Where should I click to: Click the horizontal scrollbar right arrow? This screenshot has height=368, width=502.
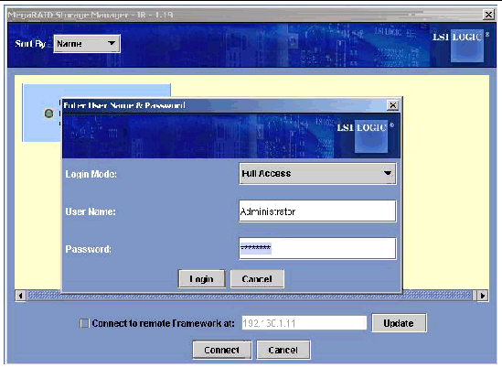click(483, 296)
